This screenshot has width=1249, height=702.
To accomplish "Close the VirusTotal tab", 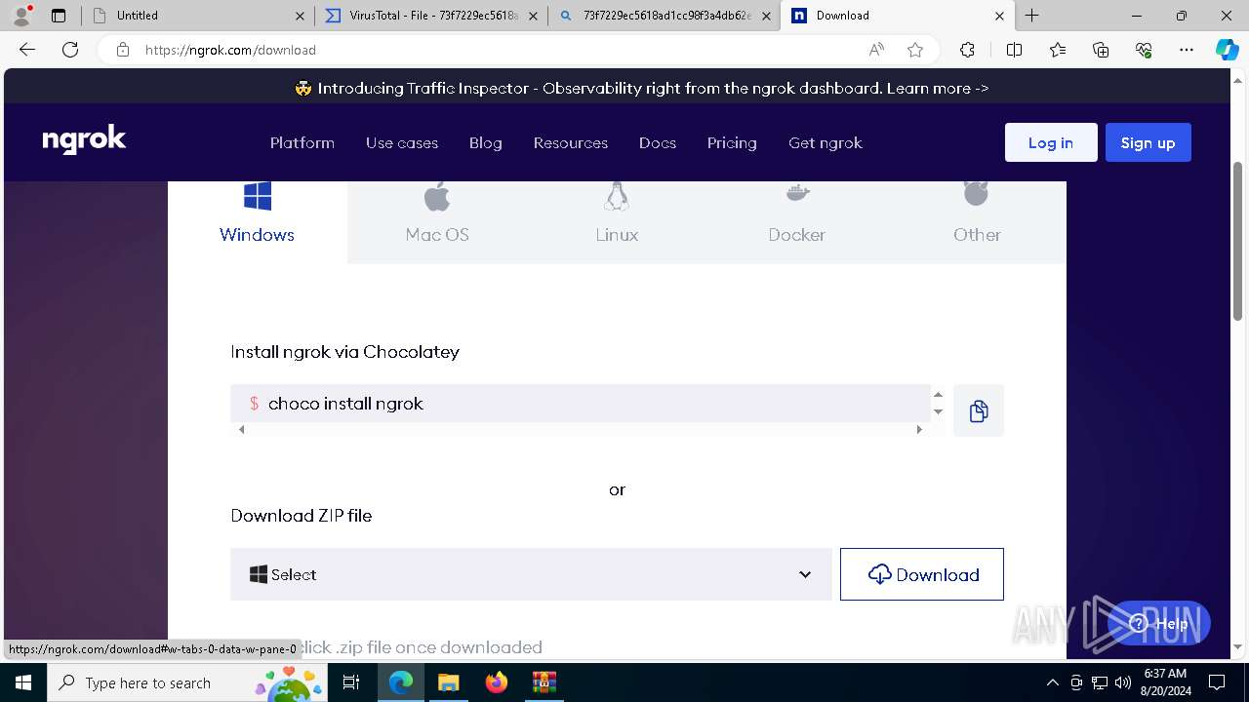I will click(533, 16).
